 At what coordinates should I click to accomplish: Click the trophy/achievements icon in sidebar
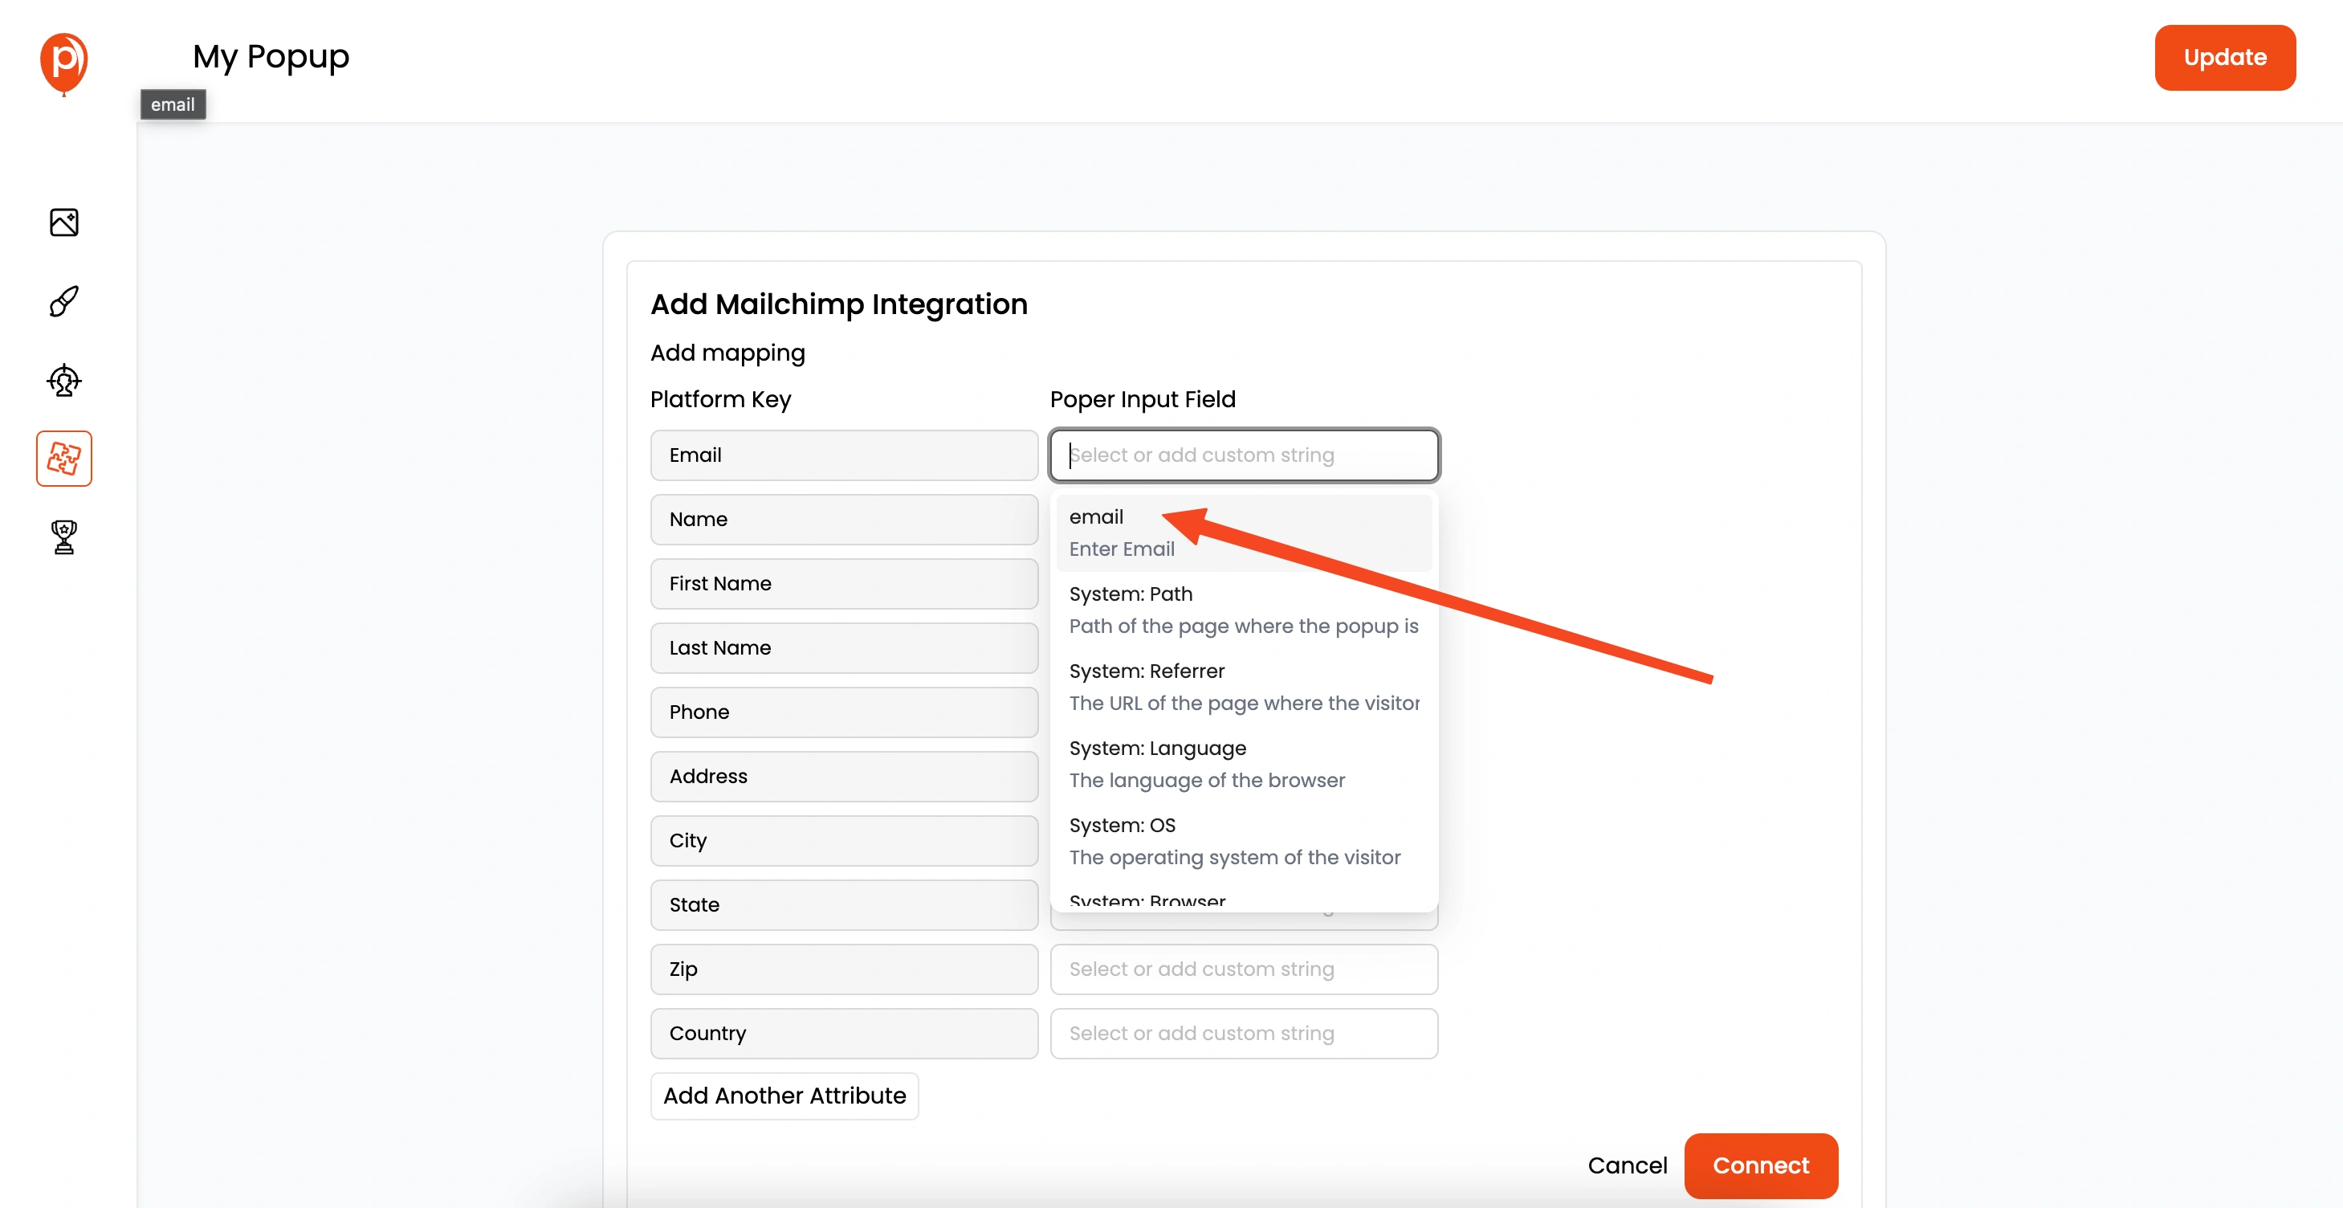(62, 537)
